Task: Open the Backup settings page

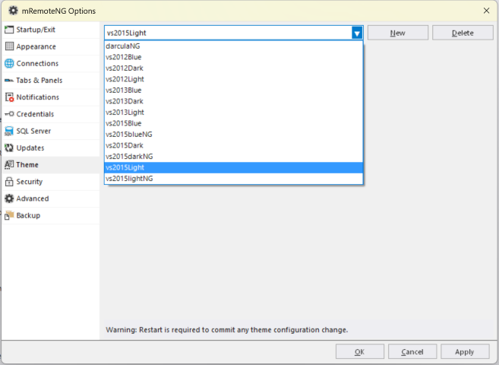Action: point(28,215)
